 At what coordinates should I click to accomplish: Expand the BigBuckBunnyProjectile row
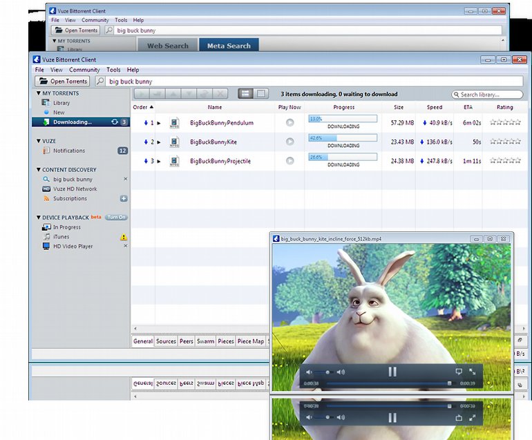pos(159,162)
